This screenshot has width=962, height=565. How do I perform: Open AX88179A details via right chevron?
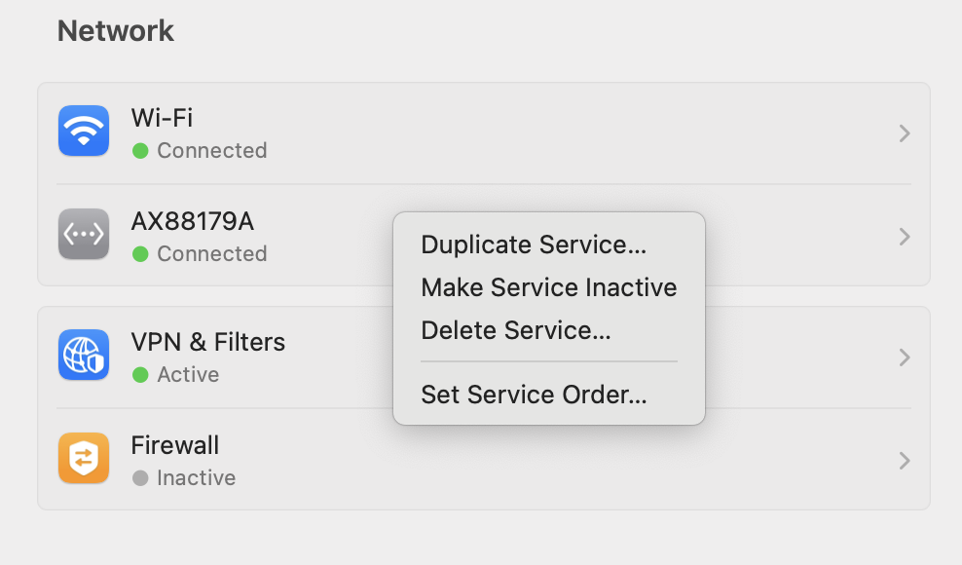coord(905,237)
